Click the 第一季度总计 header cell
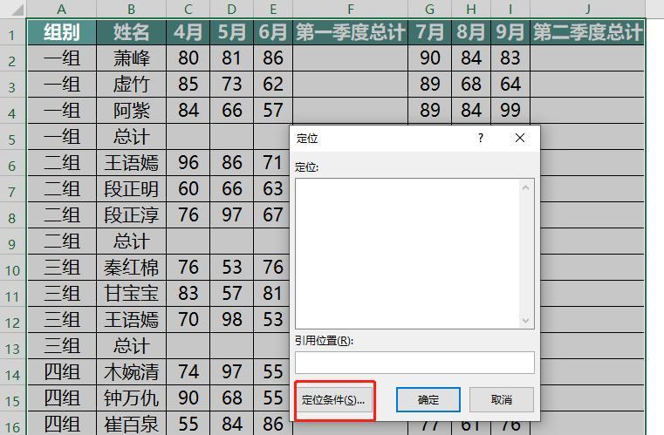The image size is (664, 435). point(350,32)
